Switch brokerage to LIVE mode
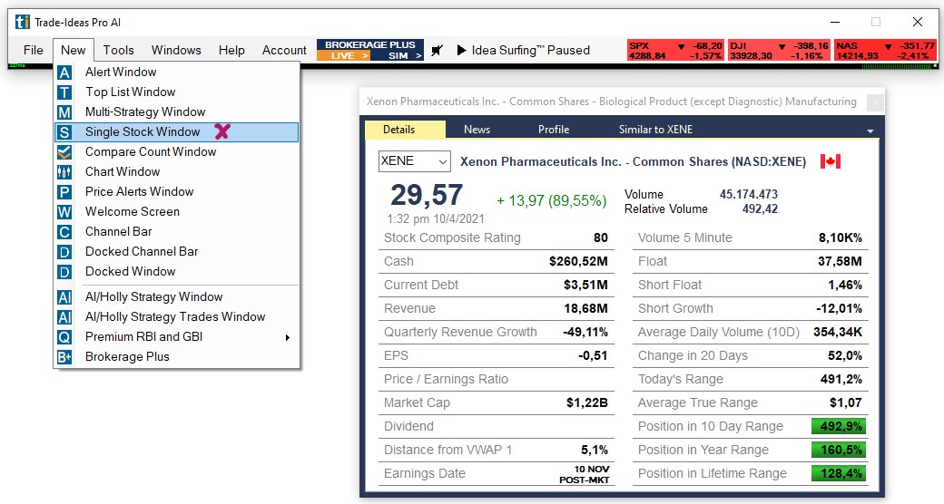The image size is (944, 504). (344, 56)
